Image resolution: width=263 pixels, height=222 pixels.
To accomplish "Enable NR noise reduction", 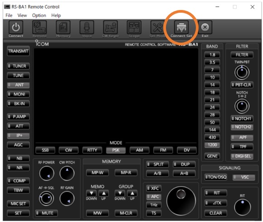I will [x=18, y=168].
